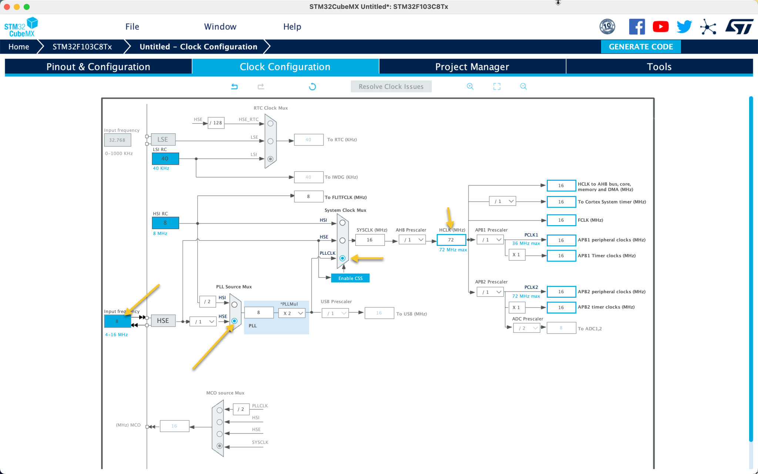Click the GENERATE CODE button
The width and height of the screenshot is (758, 474).
pos(641,47)
